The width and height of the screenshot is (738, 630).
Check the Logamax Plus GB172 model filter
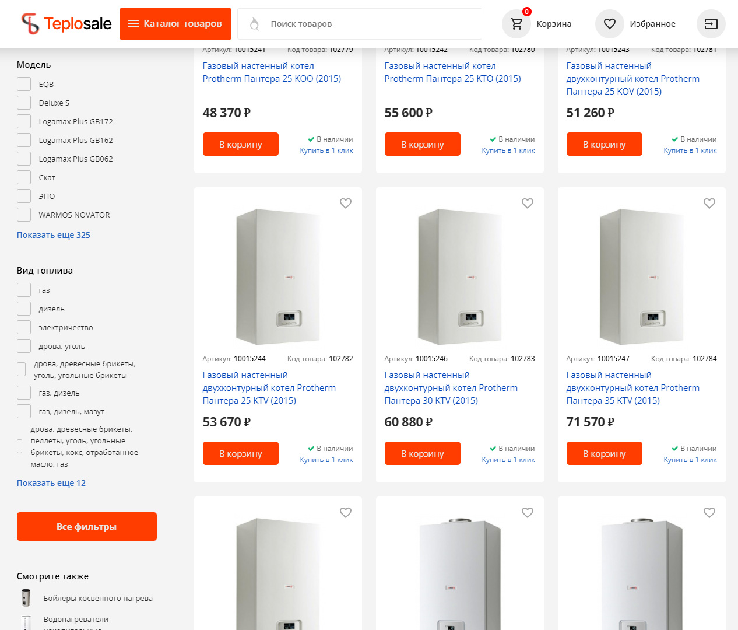pyautogui.click(x=24, y=121)
